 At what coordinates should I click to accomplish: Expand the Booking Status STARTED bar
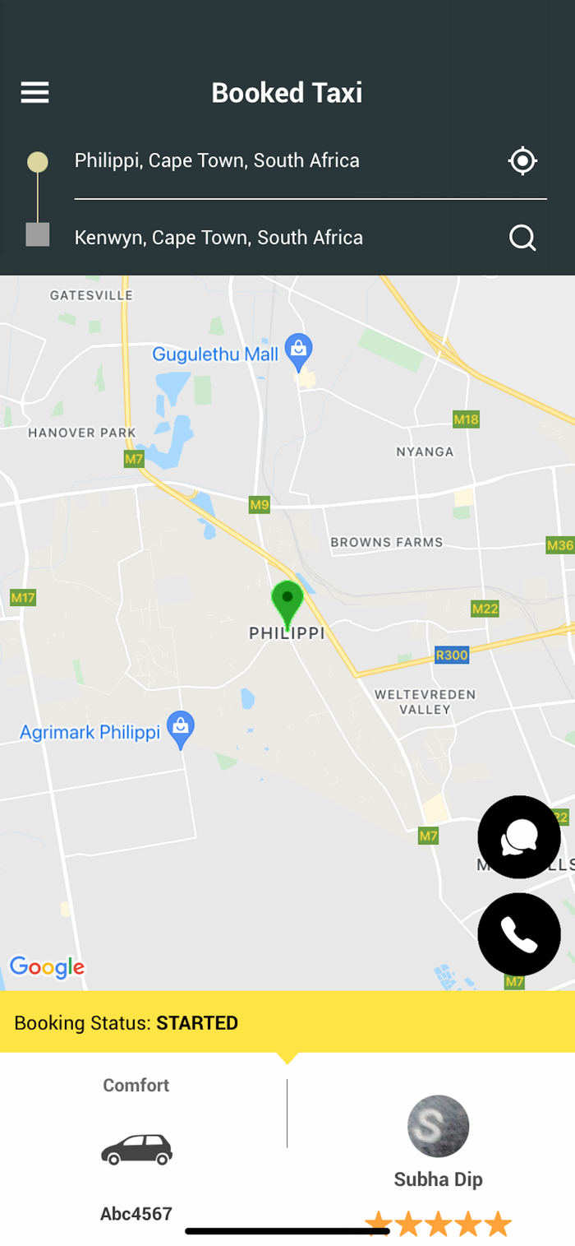(287, 1022)
